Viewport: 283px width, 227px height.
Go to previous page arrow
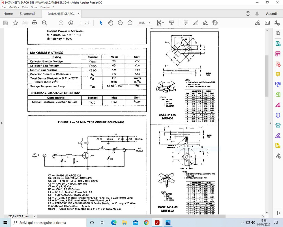point(61,23)
